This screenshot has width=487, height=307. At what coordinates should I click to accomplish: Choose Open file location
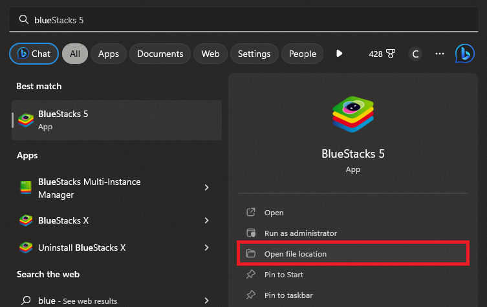pyautogui.click(x=295, y=254)
